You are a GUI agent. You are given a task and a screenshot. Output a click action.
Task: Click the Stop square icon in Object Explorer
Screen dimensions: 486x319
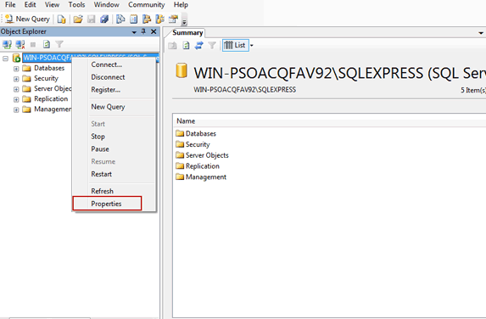[x=33, y=45]
